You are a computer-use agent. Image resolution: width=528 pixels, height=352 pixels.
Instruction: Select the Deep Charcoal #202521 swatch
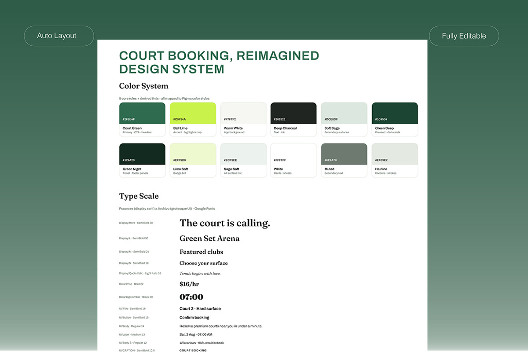pos(293,119)
